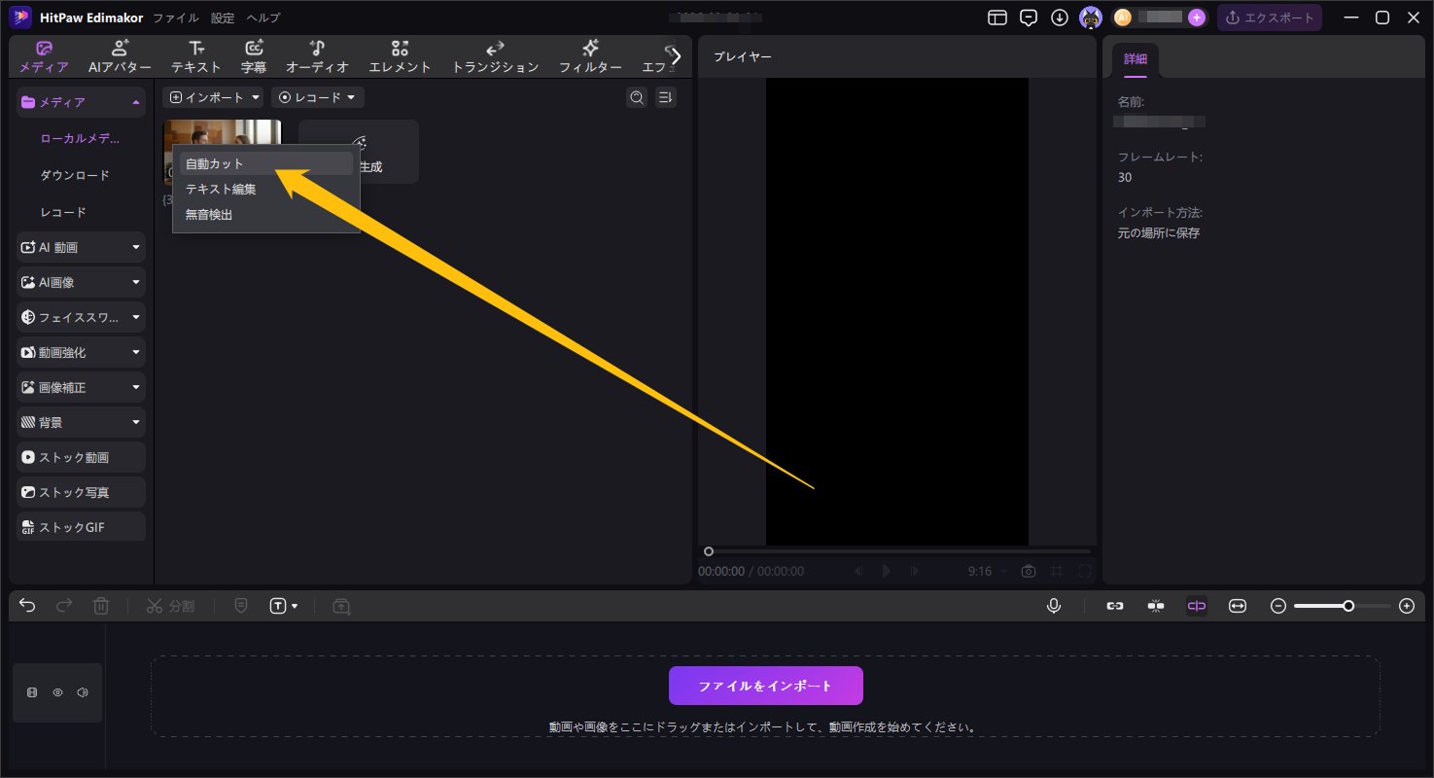Viewport: 1434px width, 778px height.
Task: Expand the AI 動画 sidebar section
Action: (80, 246)
